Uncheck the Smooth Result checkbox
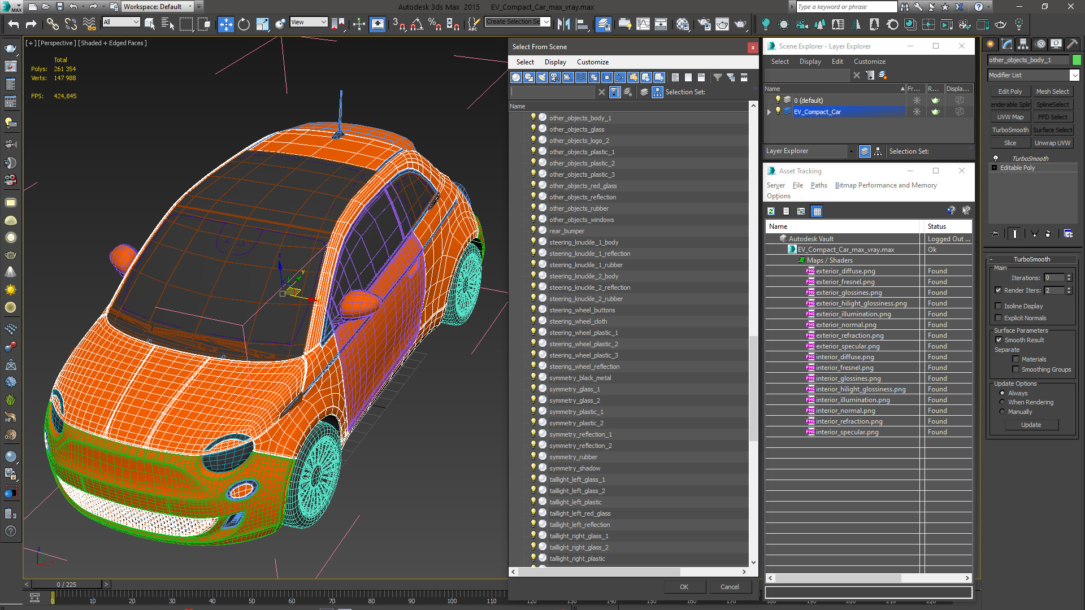The width and height of the screenshot is (1085, 610). tap(999, 339)
